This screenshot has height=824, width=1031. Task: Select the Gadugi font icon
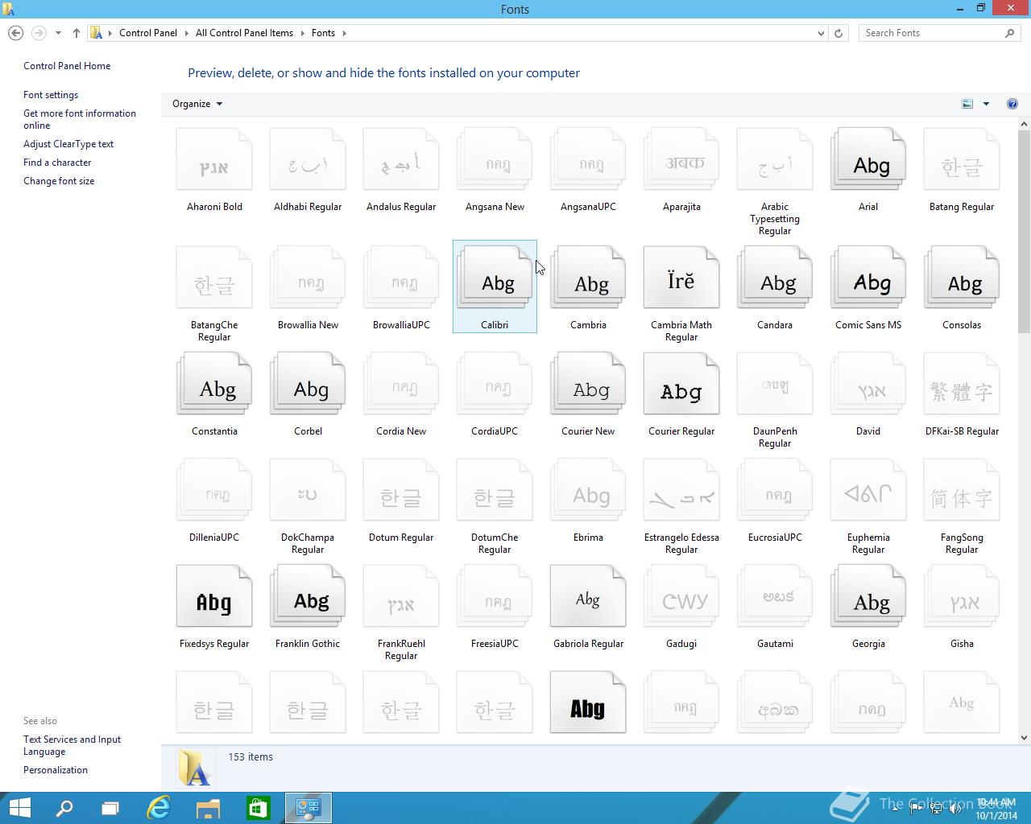(681, 597)
